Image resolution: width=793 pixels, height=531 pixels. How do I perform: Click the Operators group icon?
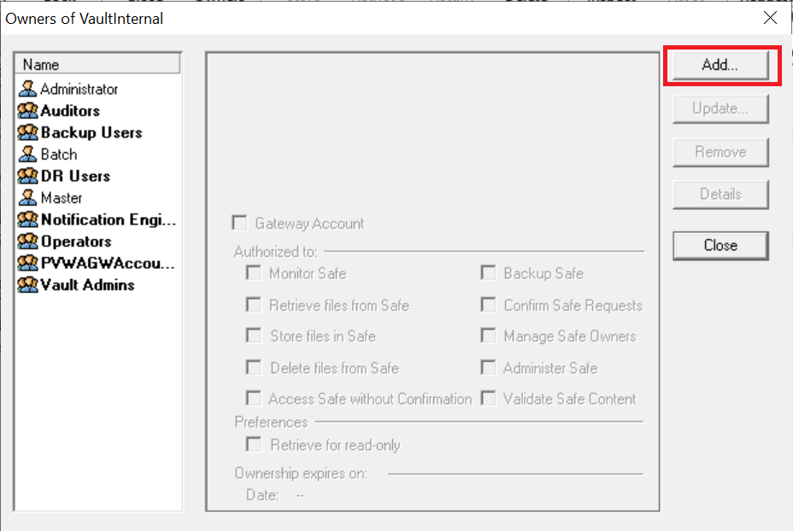pos(27,241)
